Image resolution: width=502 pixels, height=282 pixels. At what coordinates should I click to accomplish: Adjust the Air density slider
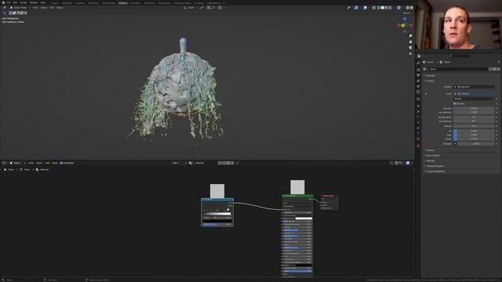[x=474, y=131]
